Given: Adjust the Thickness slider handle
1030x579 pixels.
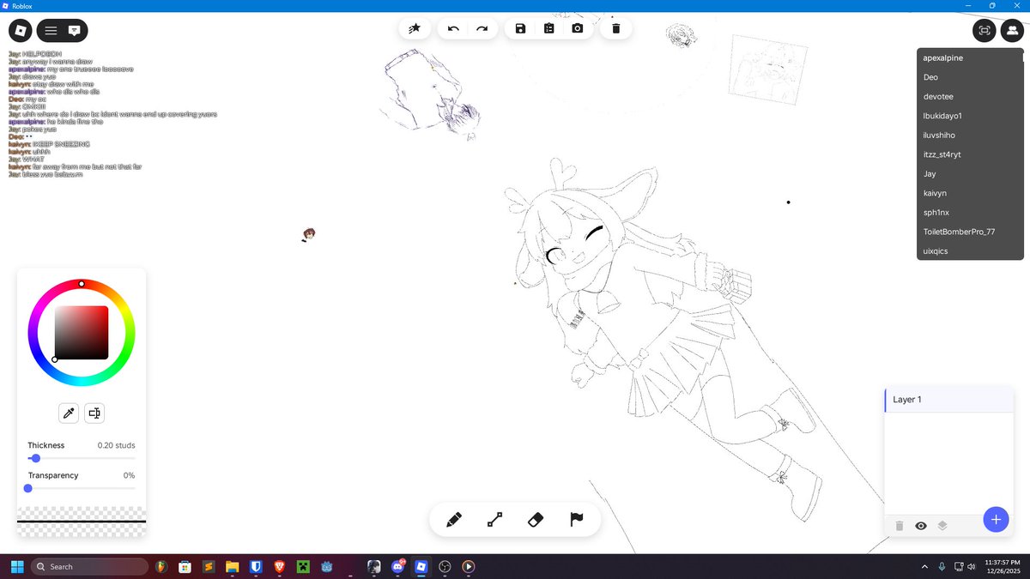Looking at the screenshot, I should point(35,458).
